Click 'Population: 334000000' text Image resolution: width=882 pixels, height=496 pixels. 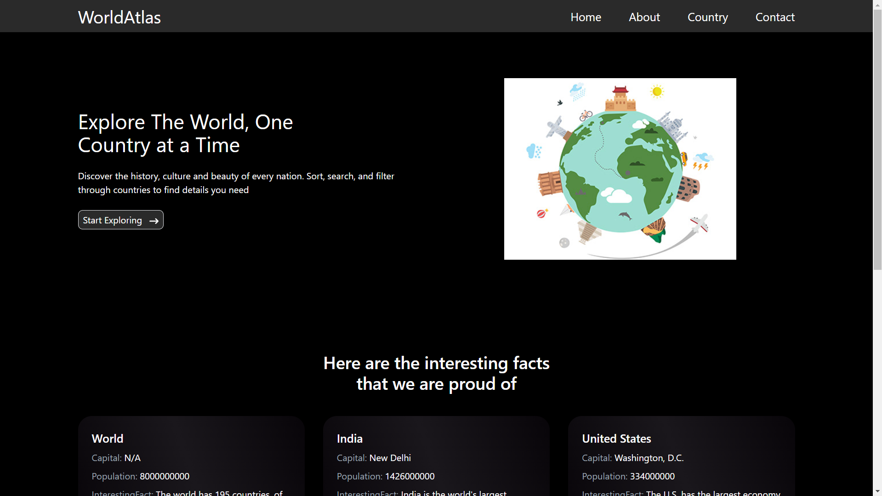tap(628, 476)
